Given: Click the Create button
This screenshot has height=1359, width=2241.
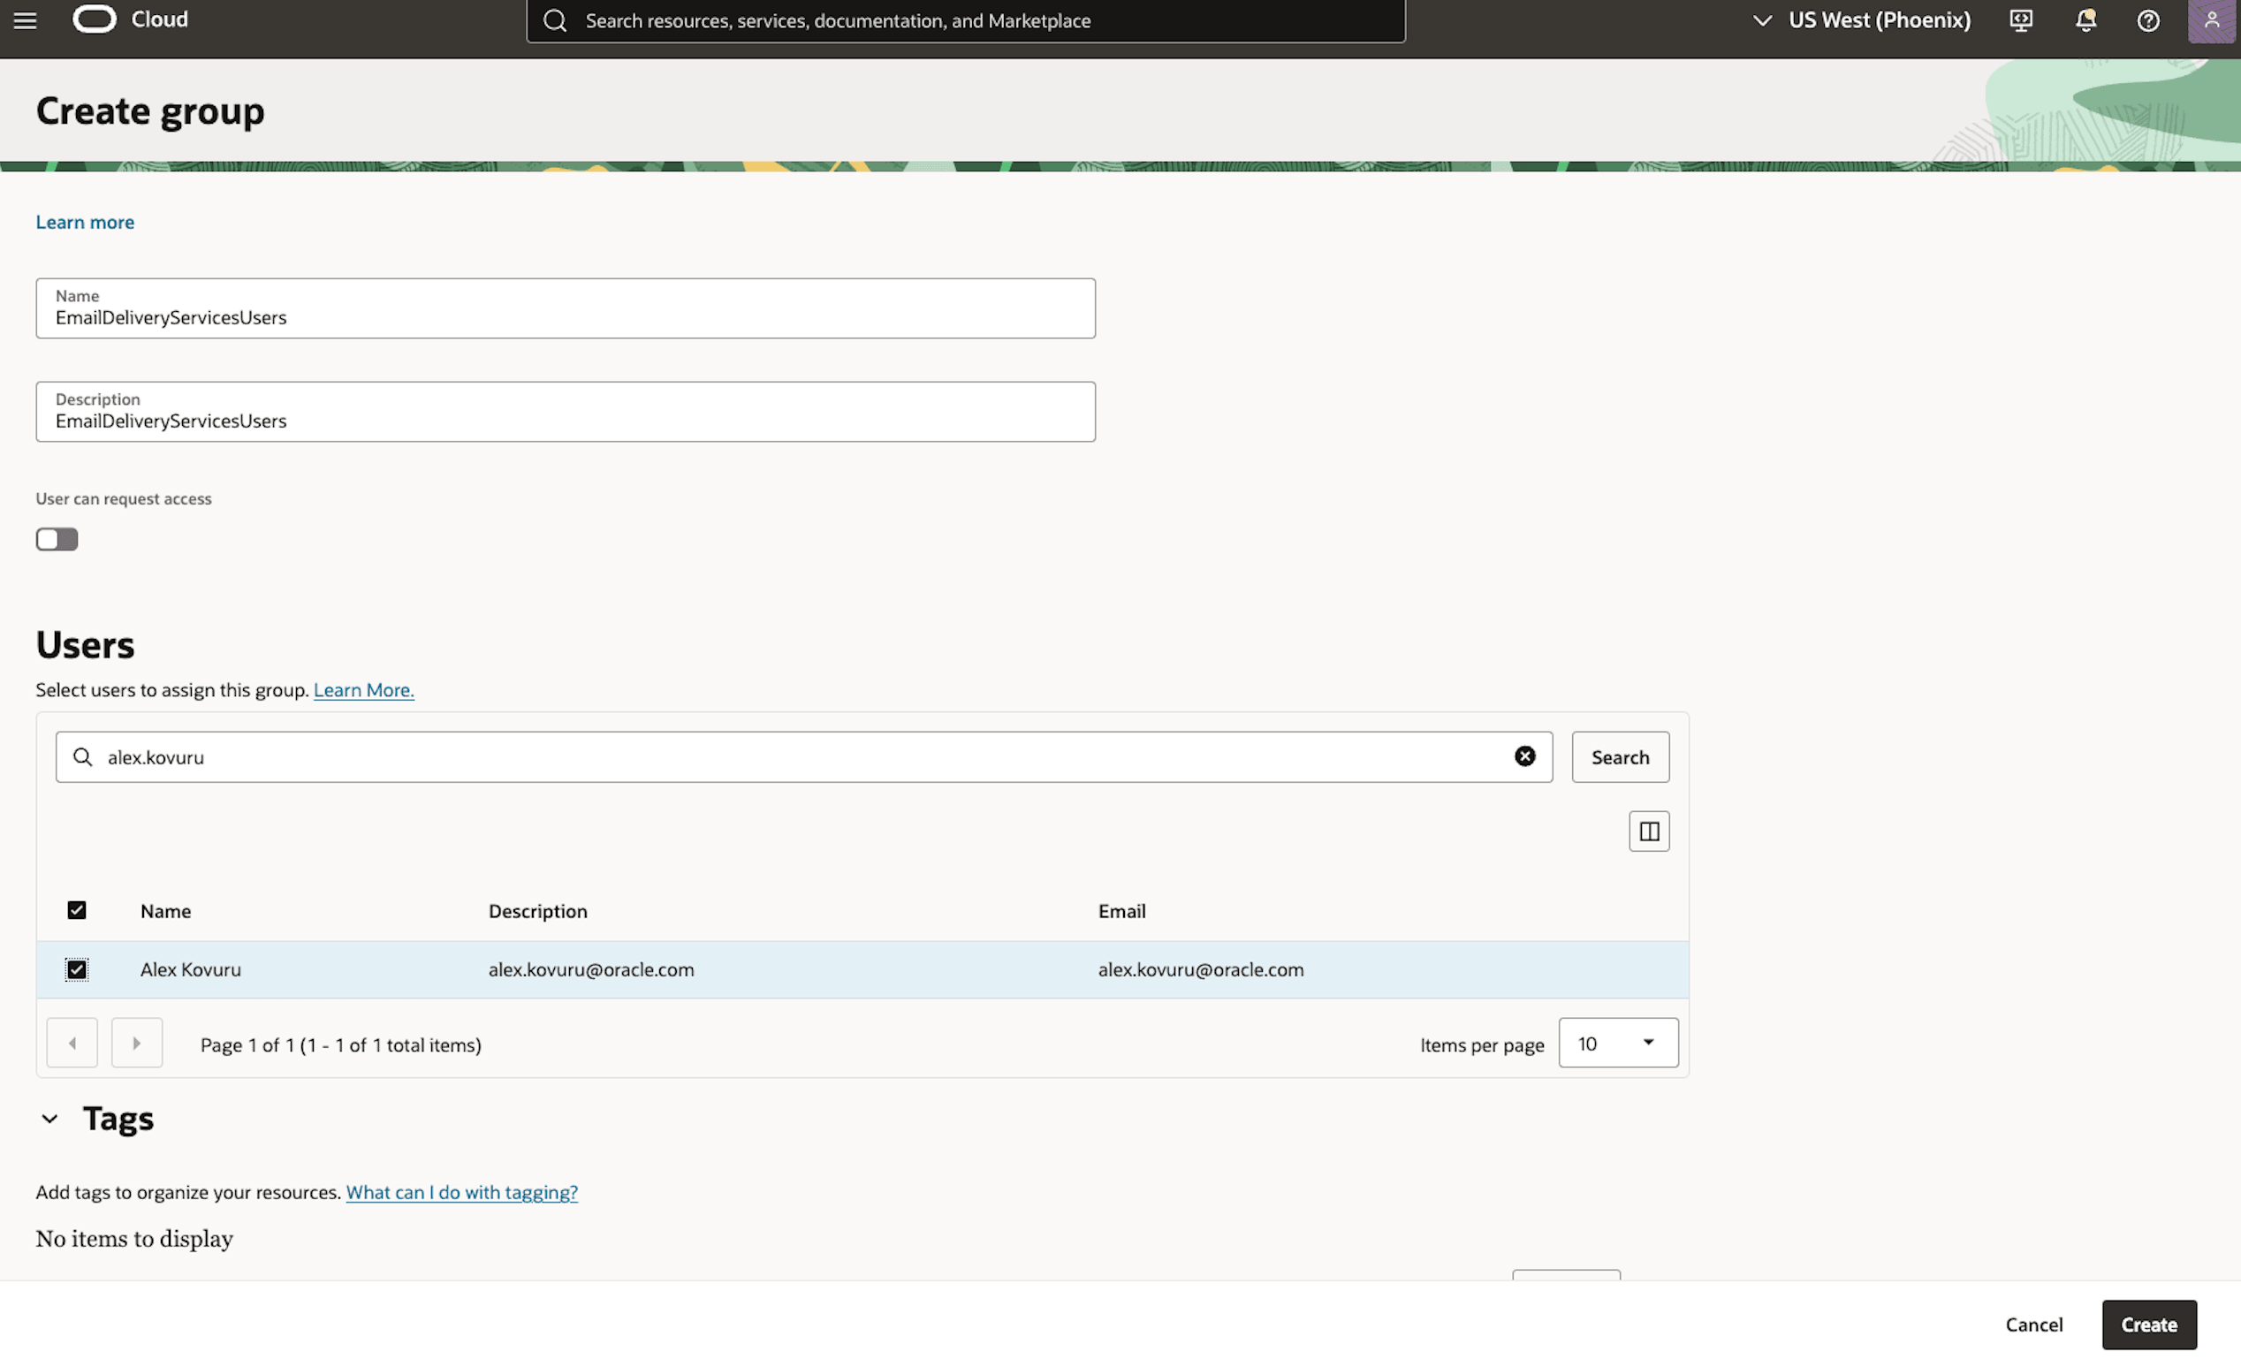Looking at the screenshot, I should point(2148,1325).
